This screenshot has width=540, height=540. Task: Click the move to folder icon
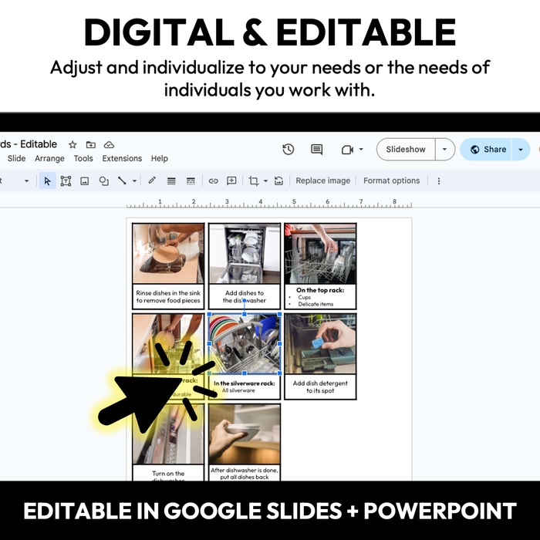click(x=91, y=144)
